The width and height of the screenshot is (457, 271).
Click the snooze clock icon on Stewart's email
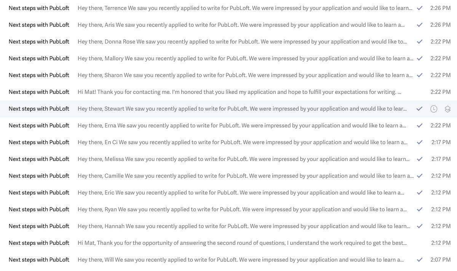point(433,109)
